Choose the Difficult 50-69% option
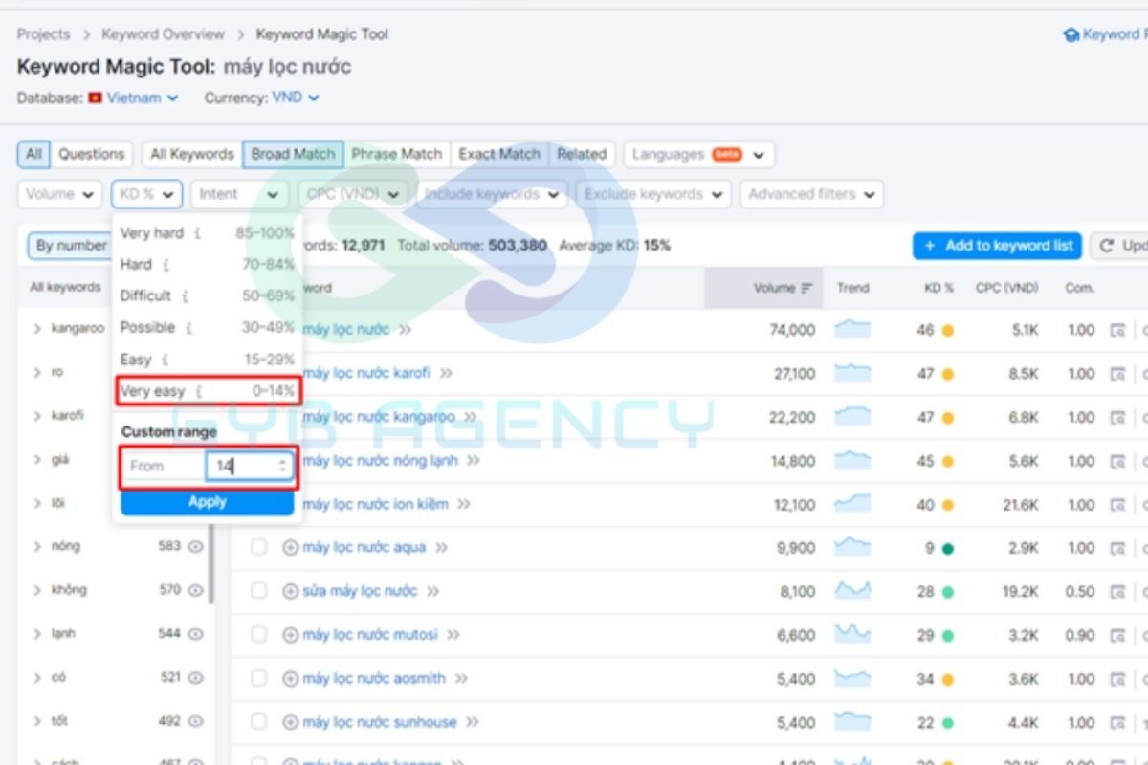The width and height of the screenshot is (1148, 765). [207, 295]
